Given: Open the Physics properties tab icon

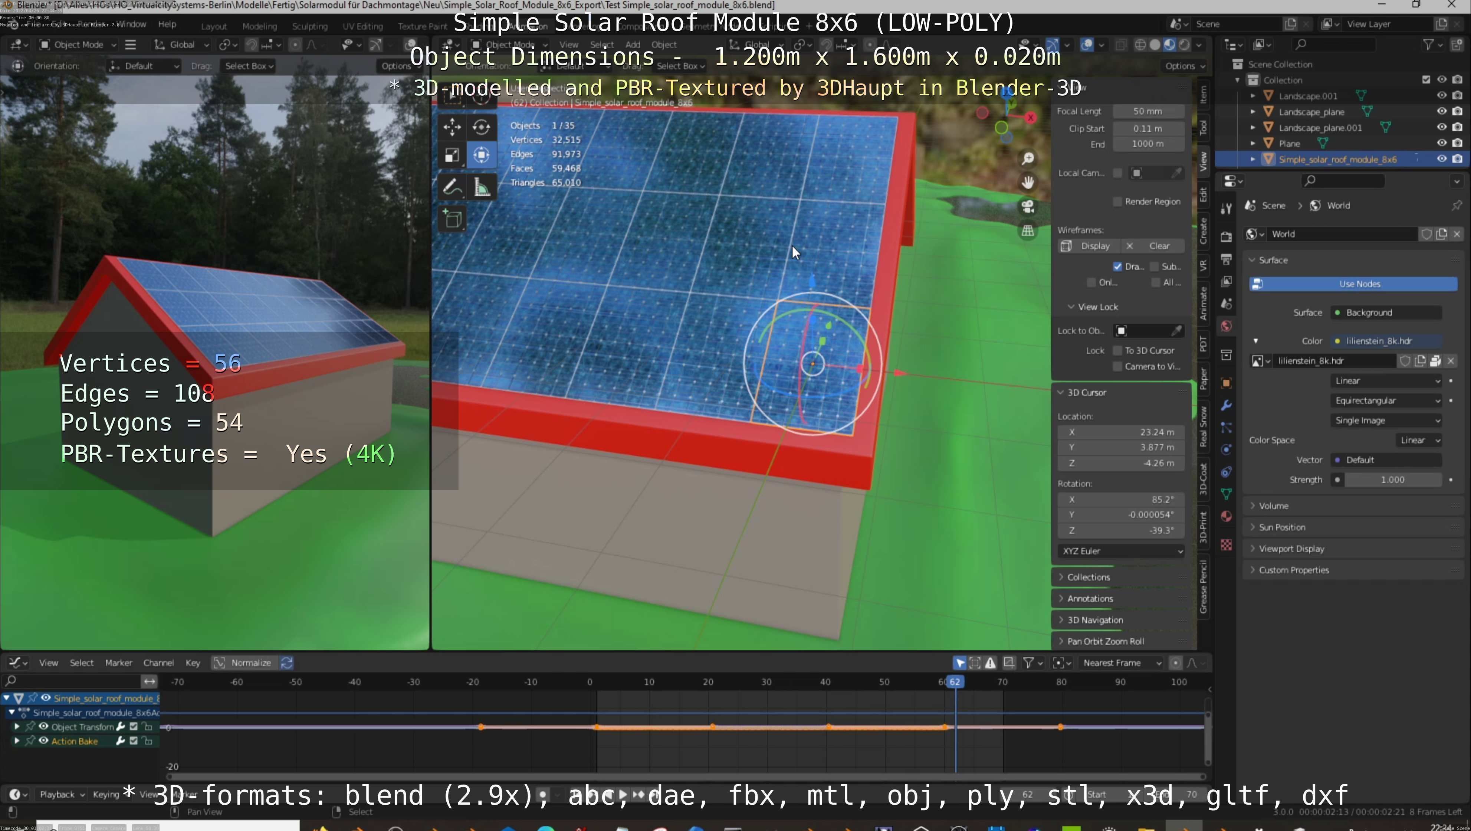Looking at the screenshot, I should point(1226,449).
